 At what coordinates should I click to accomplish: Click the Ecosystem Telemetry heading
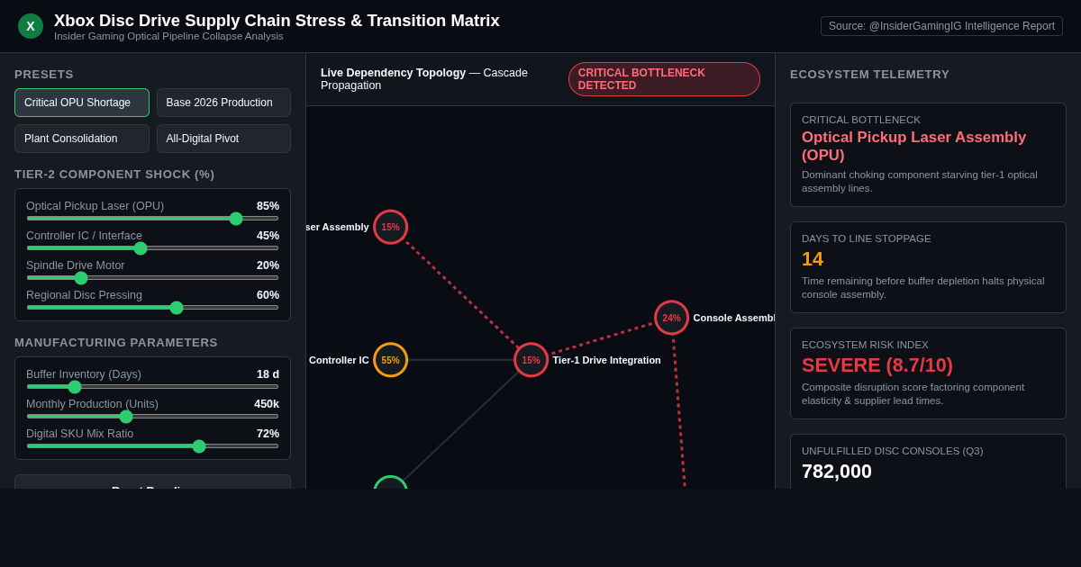(x=869, y=74)
